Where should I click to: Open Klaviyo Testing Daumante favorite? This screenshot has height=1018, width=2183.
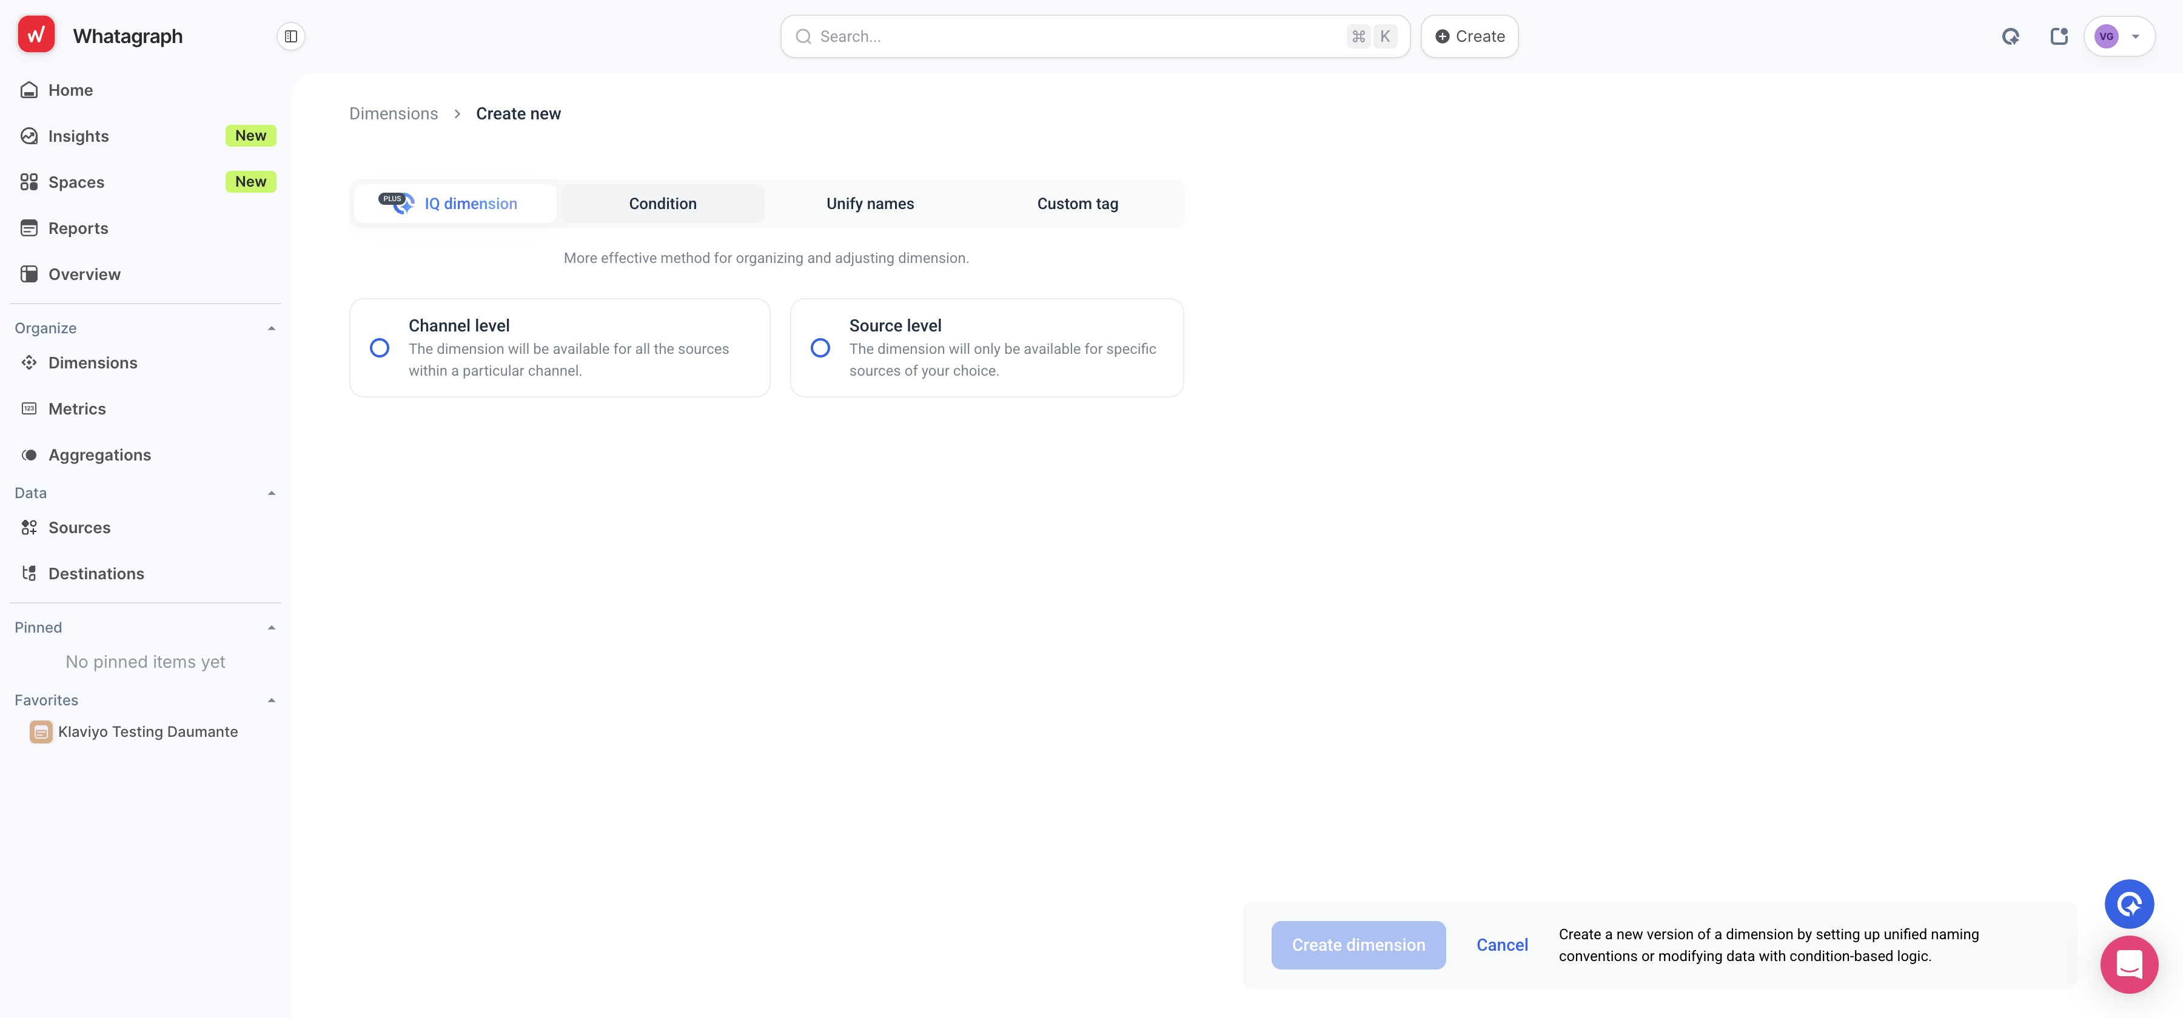point(146,732)
